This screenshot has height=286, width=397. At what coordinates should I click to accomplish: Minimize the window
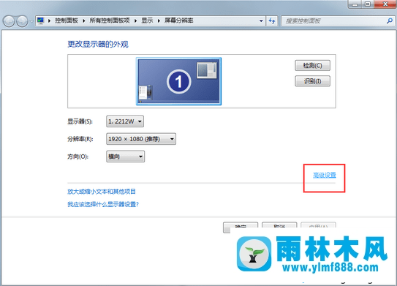[355, 4]
